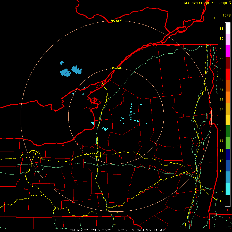Click the light pink legend swatch
This screenshot has height=232, width=232.
click(x=228, y=40)
